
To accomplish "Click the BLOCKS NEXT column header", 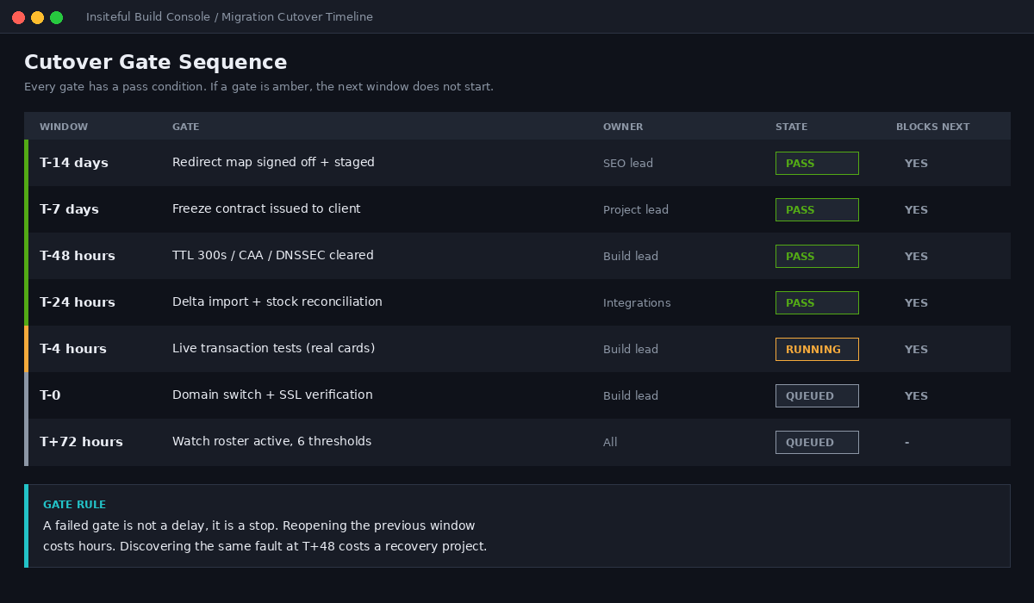I will point(932,127).
